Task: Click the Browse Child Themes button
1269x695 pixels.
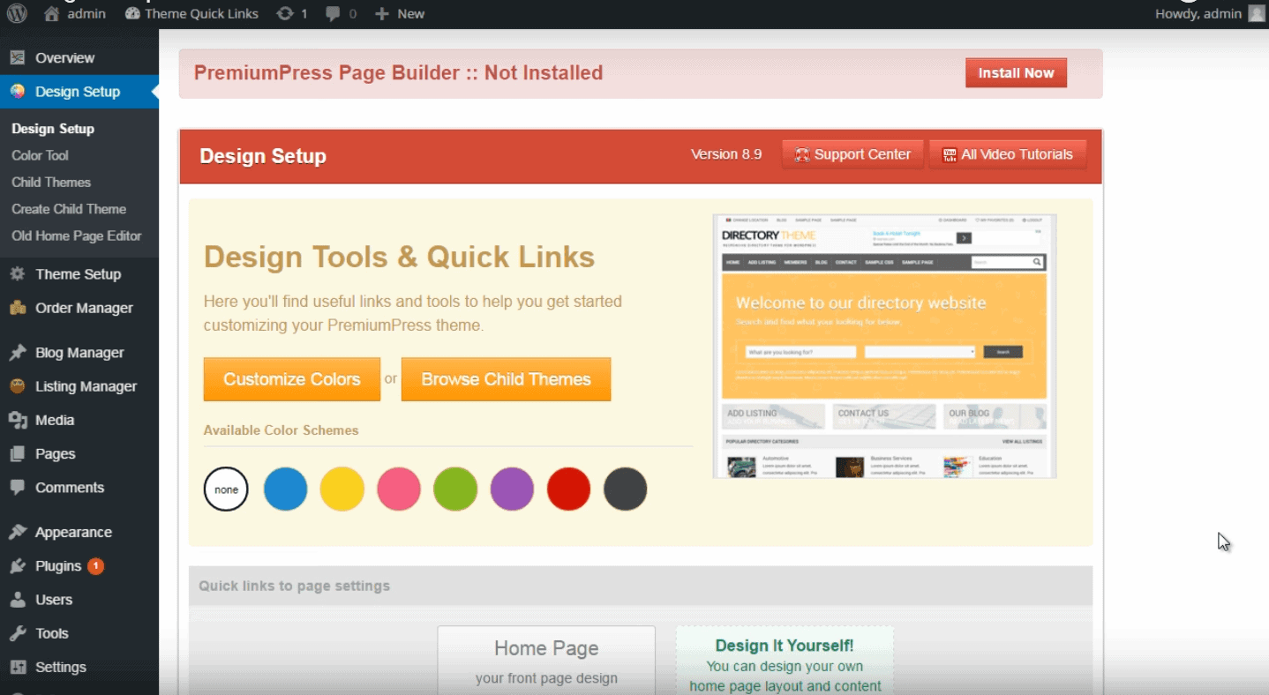Action: coord(506,379)
